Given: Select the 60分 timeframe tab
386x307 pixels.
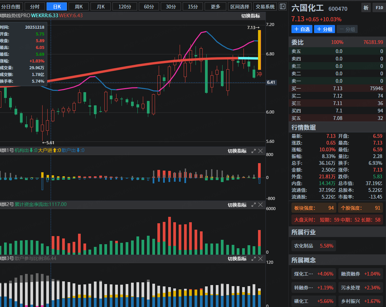Looking at the screenshot, I should [x=149, y=6].
